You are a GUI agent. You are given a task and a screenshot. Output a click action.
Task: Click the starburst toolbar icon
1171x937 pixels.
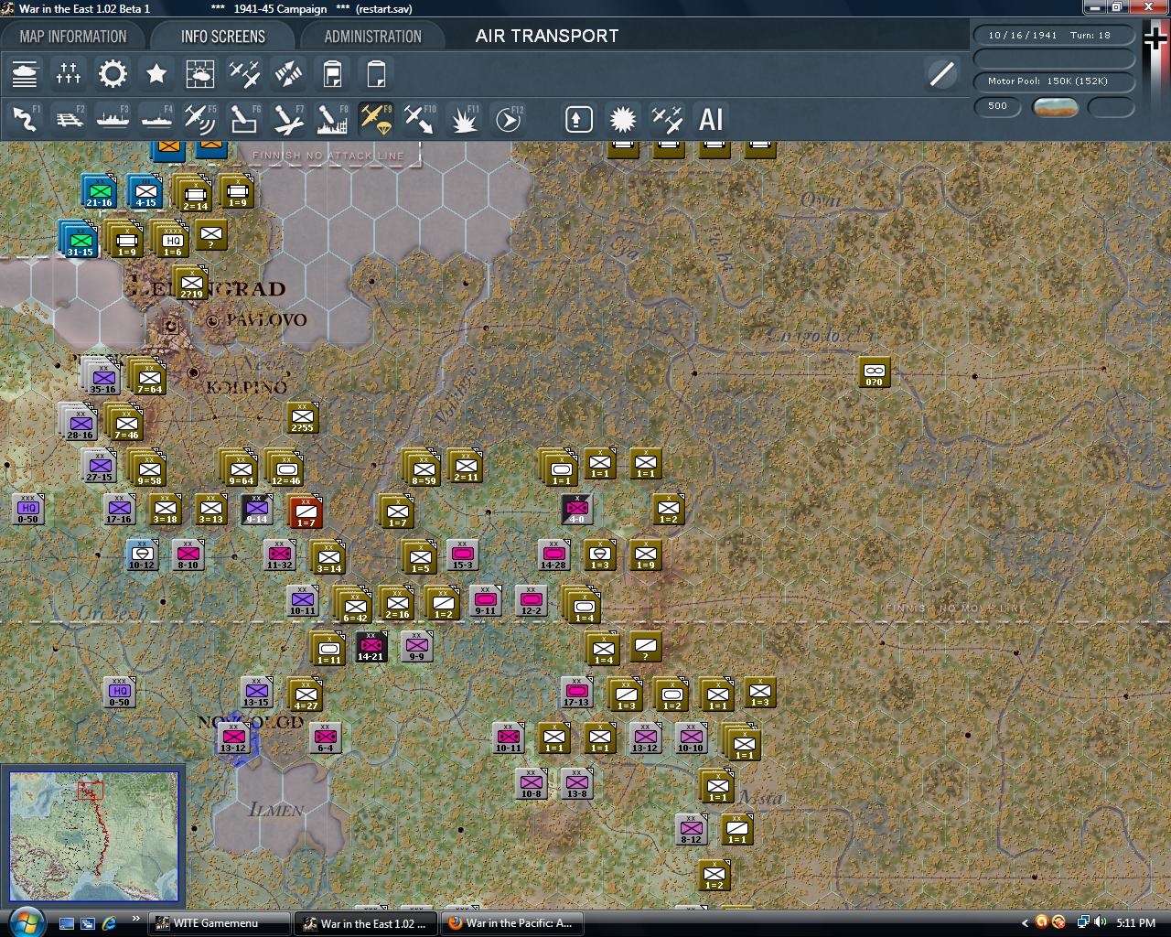623,119
